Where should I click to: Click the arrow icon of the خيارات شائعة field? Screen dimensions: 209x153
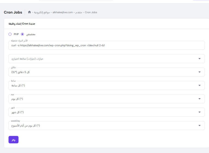coord(199,59)
